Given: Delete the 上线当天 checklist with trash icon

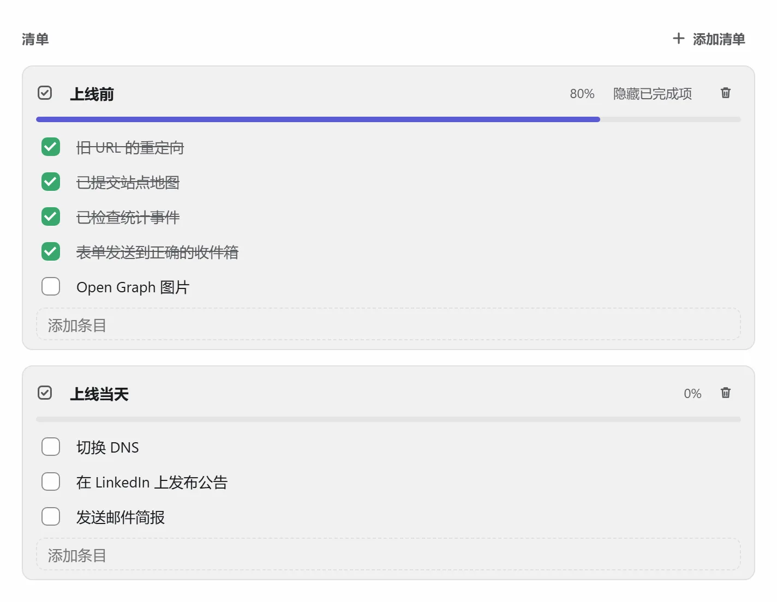Looking at the screenshot, I should pos(725,393).
